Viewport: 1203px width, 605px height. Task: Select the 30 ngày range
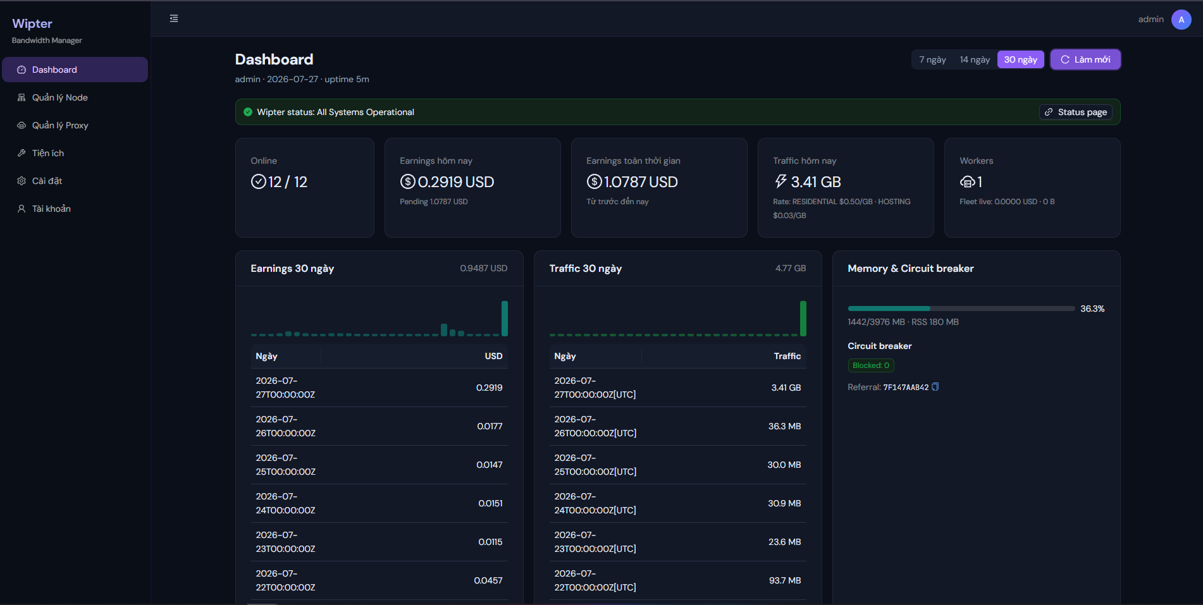coord(1020,59)
